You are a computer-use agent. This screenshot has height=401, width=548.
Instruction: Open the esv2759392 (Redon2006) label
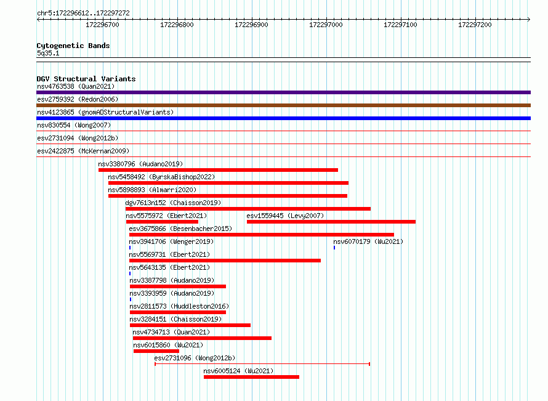pyautogui.click(x=78, y=99)
